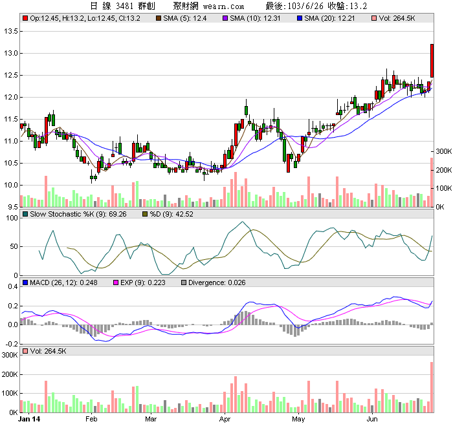Screen dimensions: 453x426
Task: Click the 0.4 MACD axis label
Action: [13, 286]
